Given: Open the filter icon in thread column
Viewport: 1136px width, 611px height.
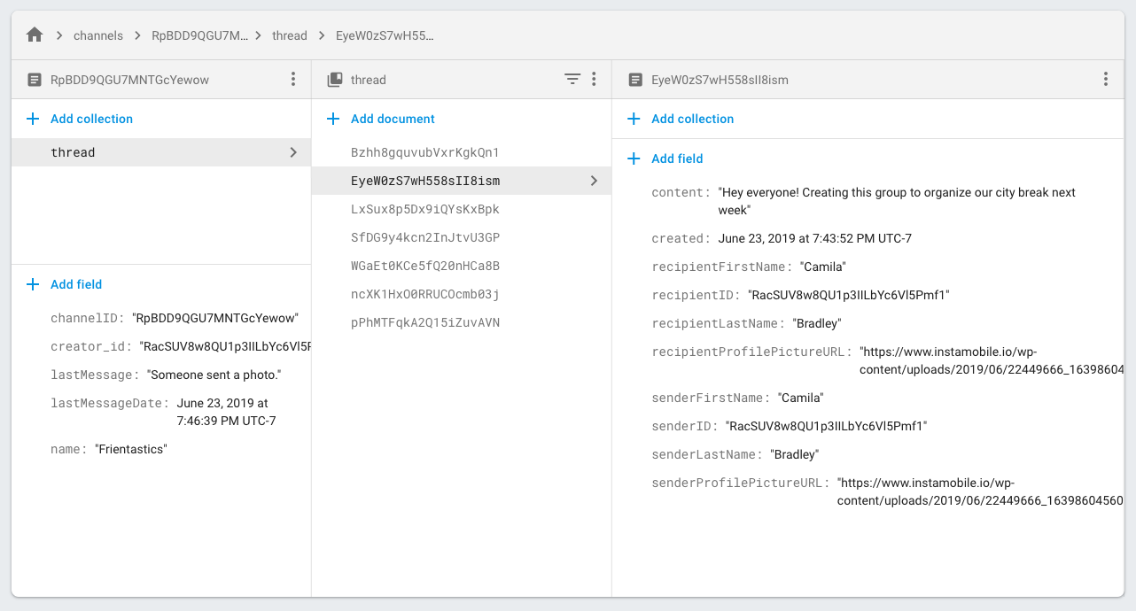Looking at the screenshot, I should click(x=572, y=80).
